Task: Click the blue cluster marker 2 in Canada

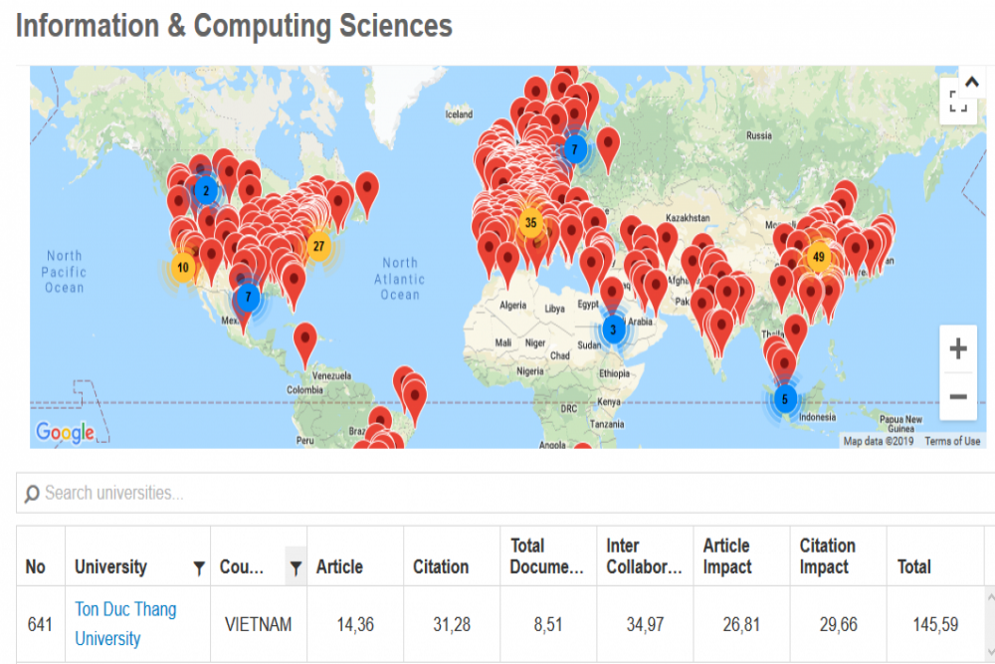Action: [206, 190]
